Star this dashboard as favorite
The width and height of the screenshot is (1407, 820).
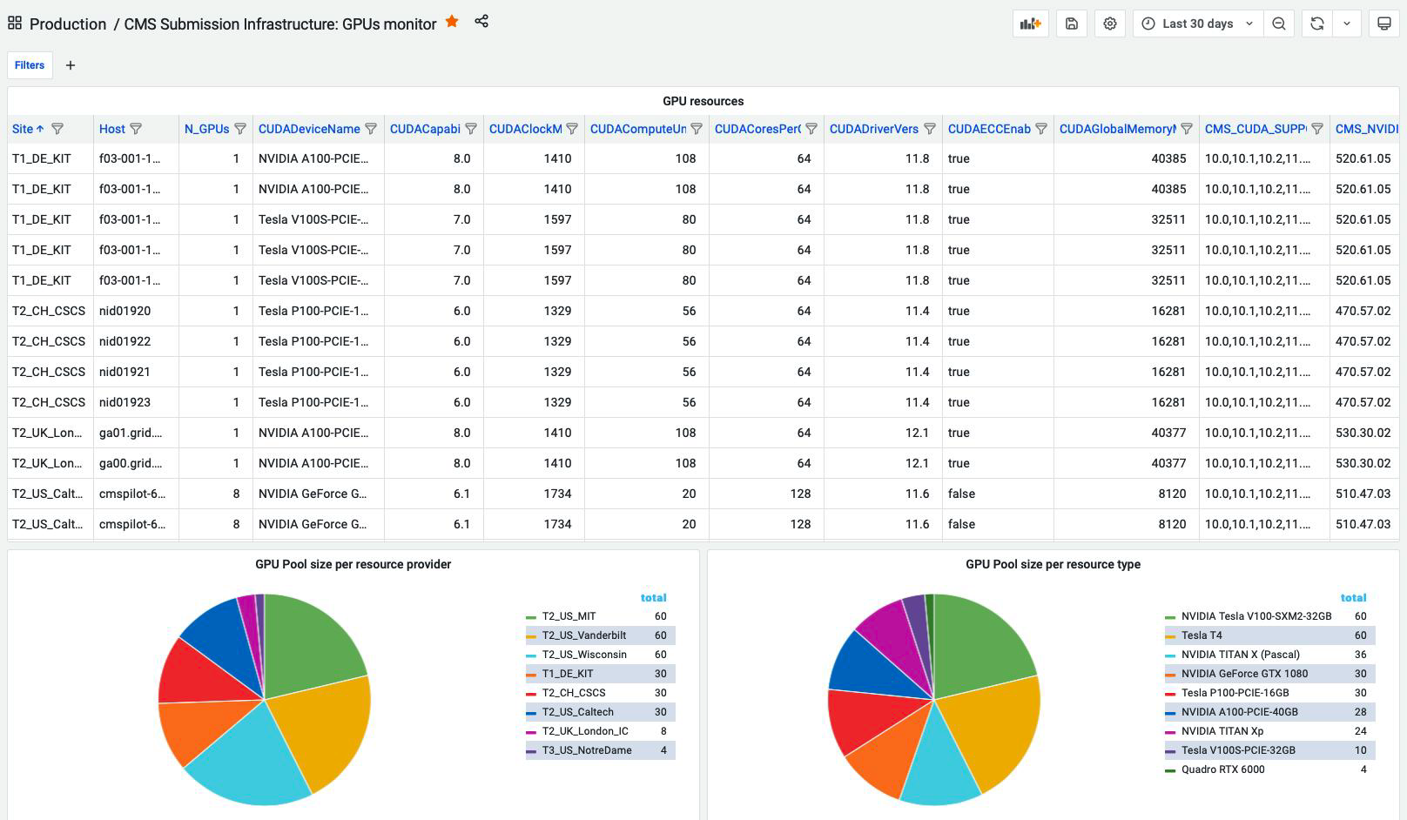[452, 22]
